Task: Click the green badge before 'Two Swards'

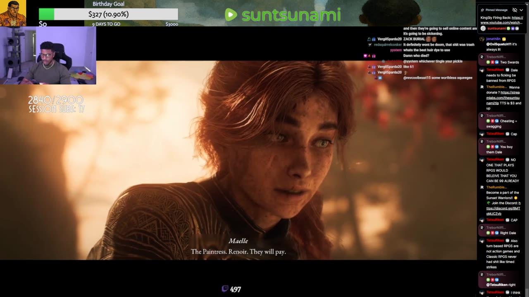Action: pyautogui.click(x=488, y=62)
